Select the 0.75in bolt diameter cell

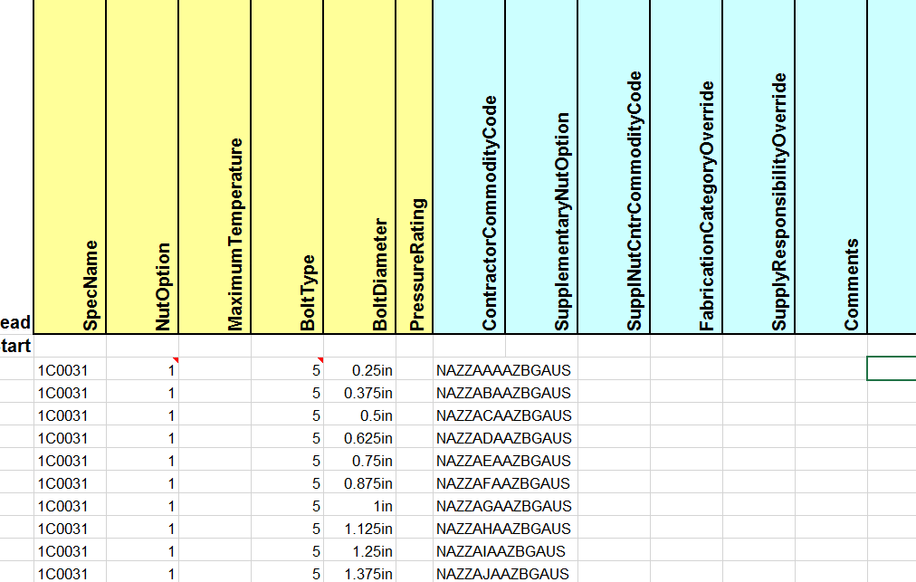click(x=359, y=461)
